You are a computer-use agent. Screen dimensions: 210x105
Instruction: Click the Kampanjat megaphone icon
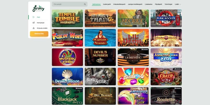click(x=34, y=23)
